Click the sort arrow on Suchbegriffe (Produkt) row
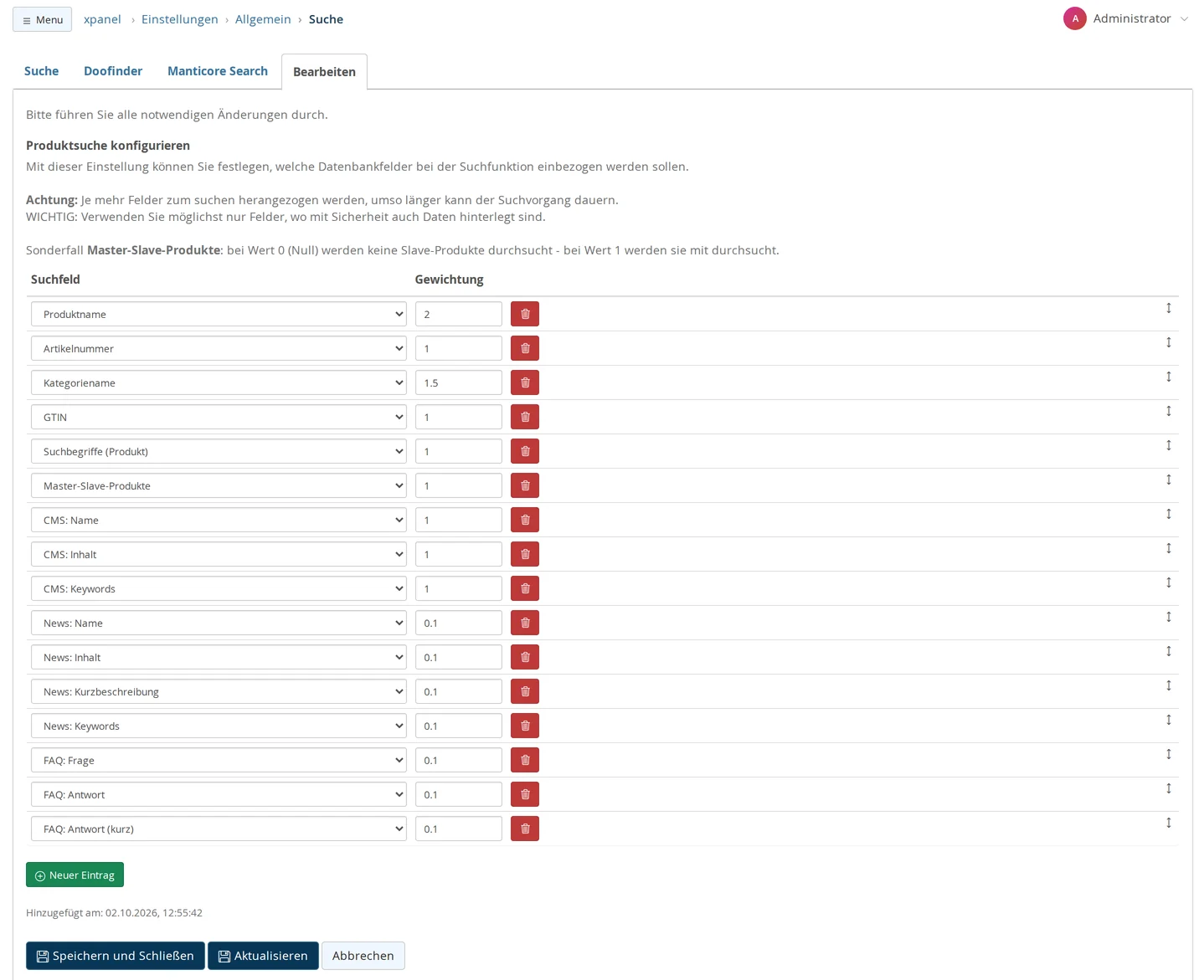Viewport: 1199px width, 980px height. [x=1169, y=445]
